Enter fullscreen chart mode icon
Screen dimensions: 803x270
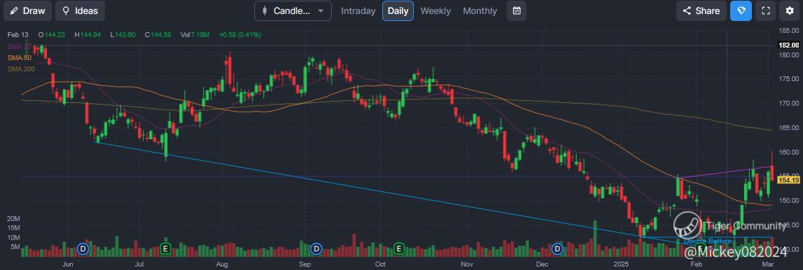[x=766, y=10]
